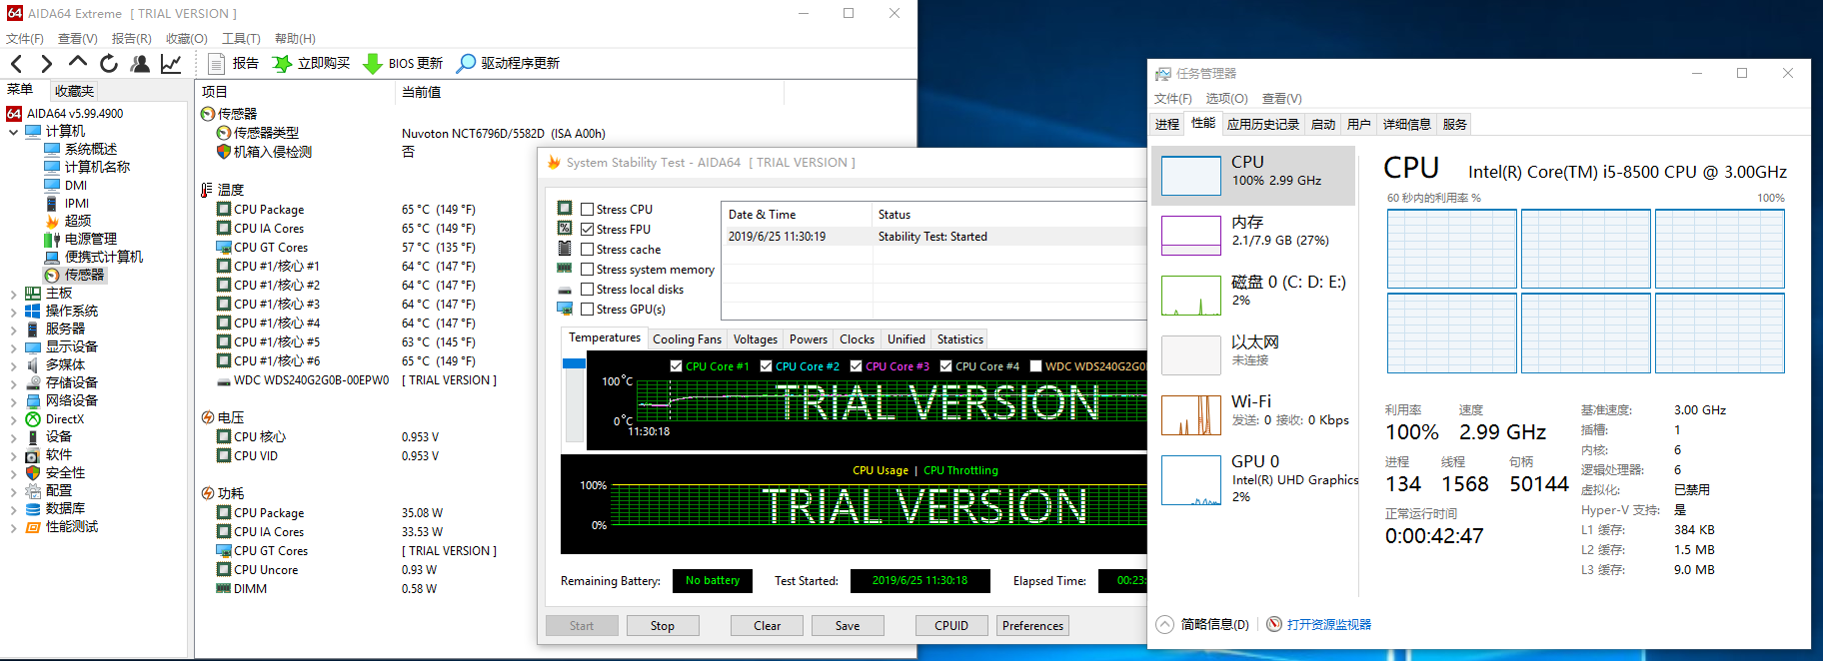
Task: Click the refresh icon in AIDA64 toolbar
Action: (109, 64)
